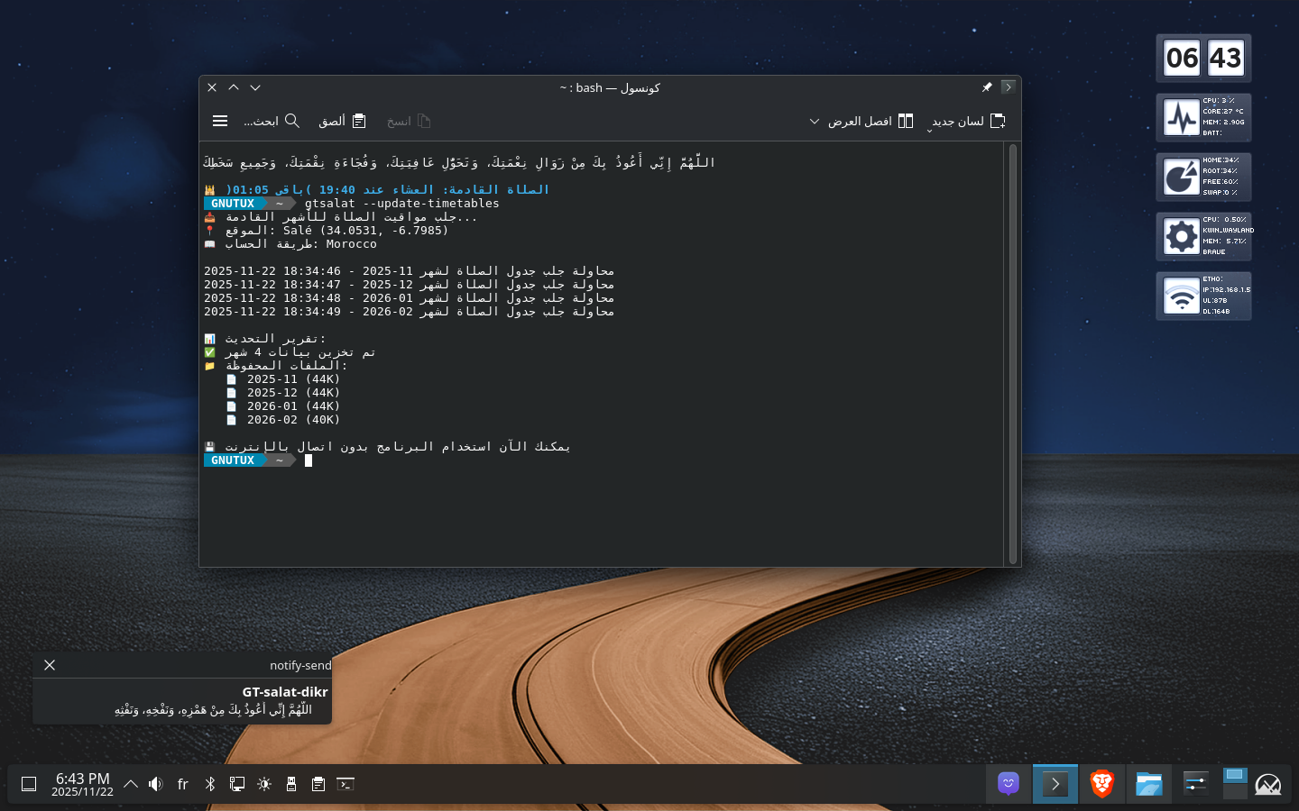Open the Konsole hamburger menu
Screen dimensions: 1299x811
point(220,121)
